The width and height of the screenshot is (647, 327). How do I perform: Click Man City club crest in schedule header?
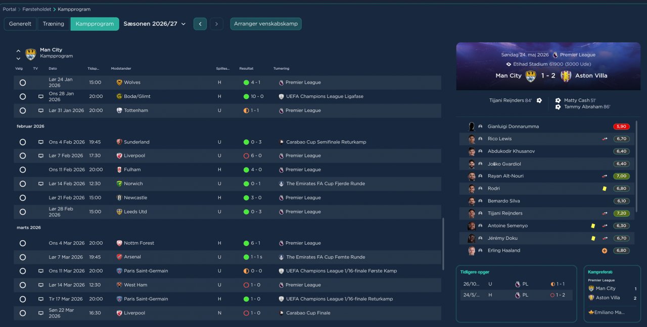click(x=31, y=54)
